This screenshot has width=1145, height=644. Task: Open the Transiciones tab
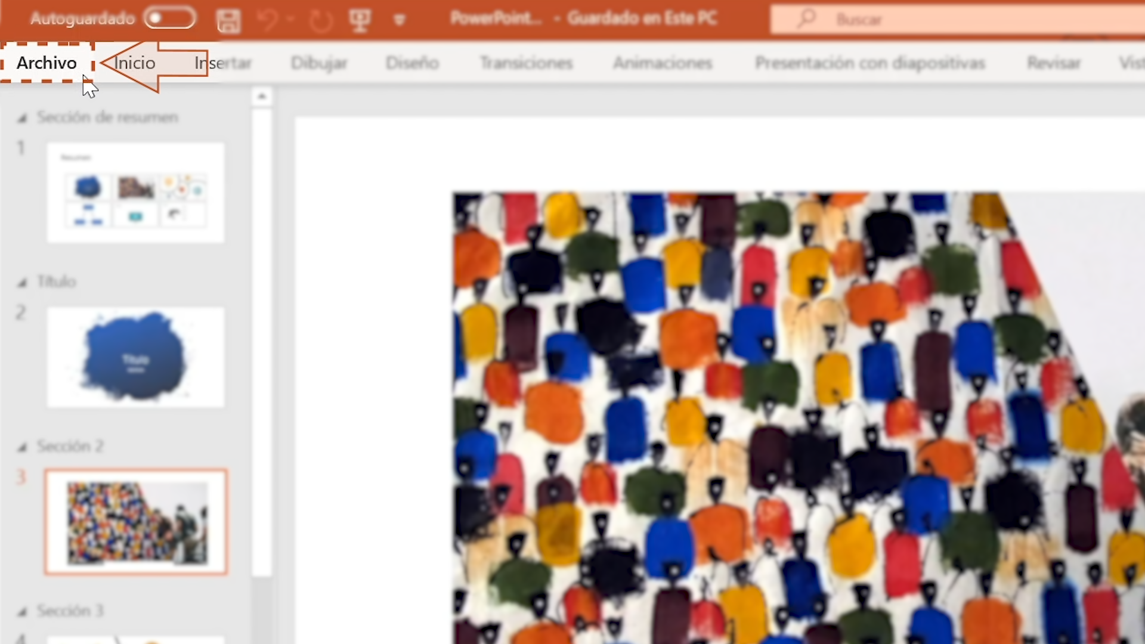(x=526, y=63)
